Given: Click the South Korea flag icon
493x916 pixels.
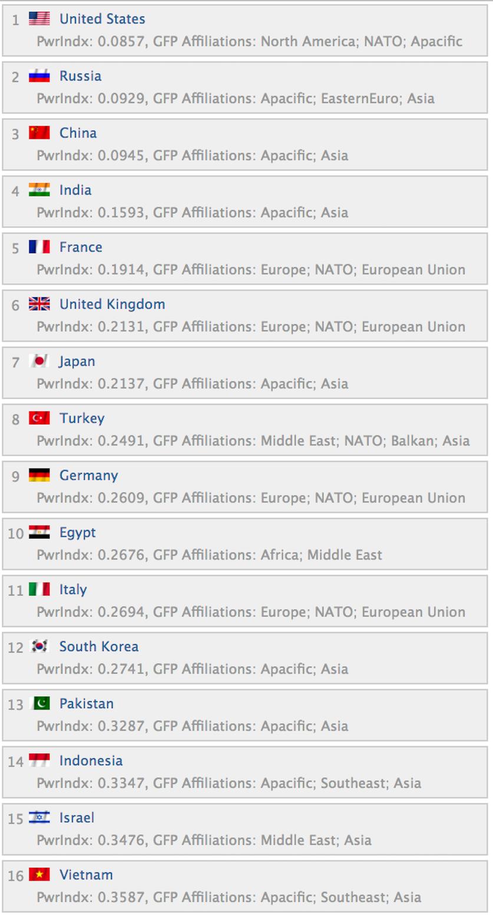Looking at the screenshot, I should point(39,647).
